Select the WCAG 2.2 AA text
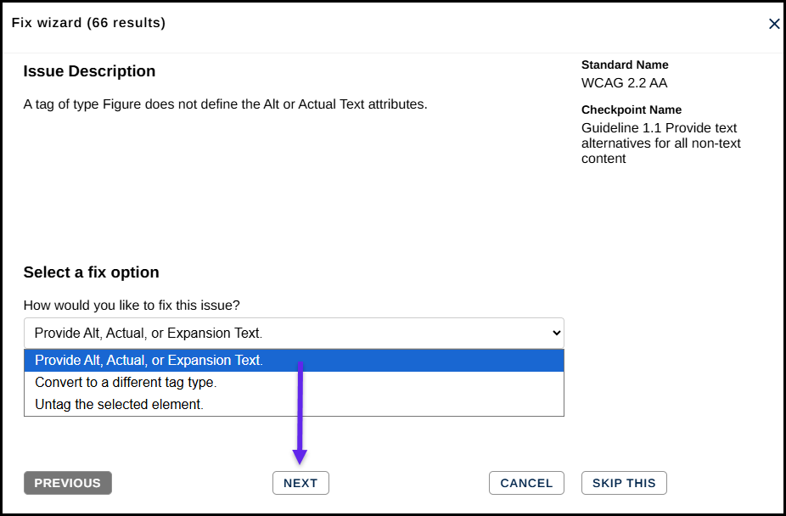Viewport: 786px width, 516px height. [x=624, y=83]
